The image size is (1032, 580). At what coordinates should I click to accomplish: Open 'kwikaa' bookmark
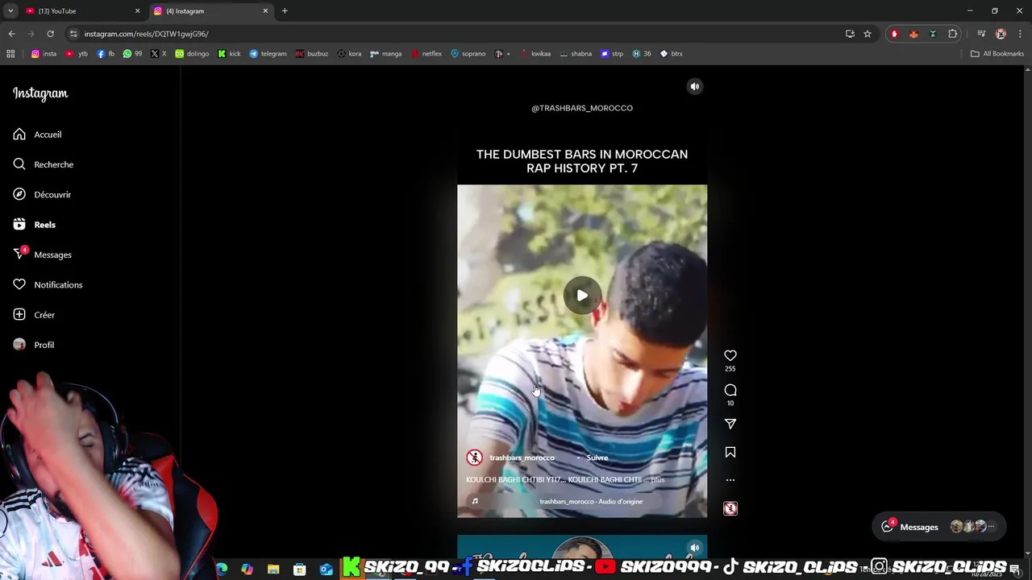[535, 54]
